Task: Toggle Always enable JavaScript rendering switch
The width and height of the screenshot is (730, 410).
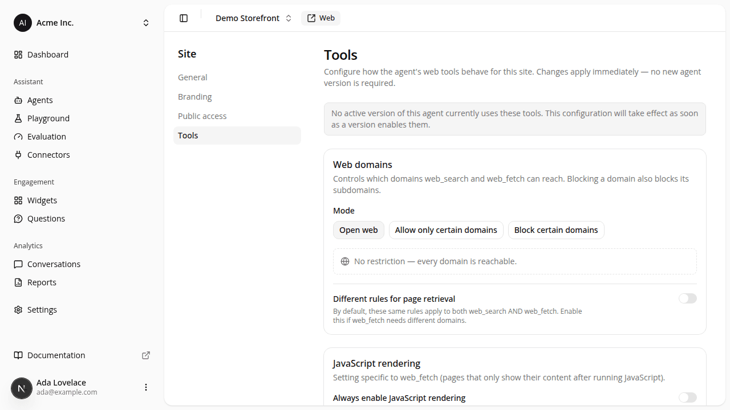Action: [x=688, y=397]
